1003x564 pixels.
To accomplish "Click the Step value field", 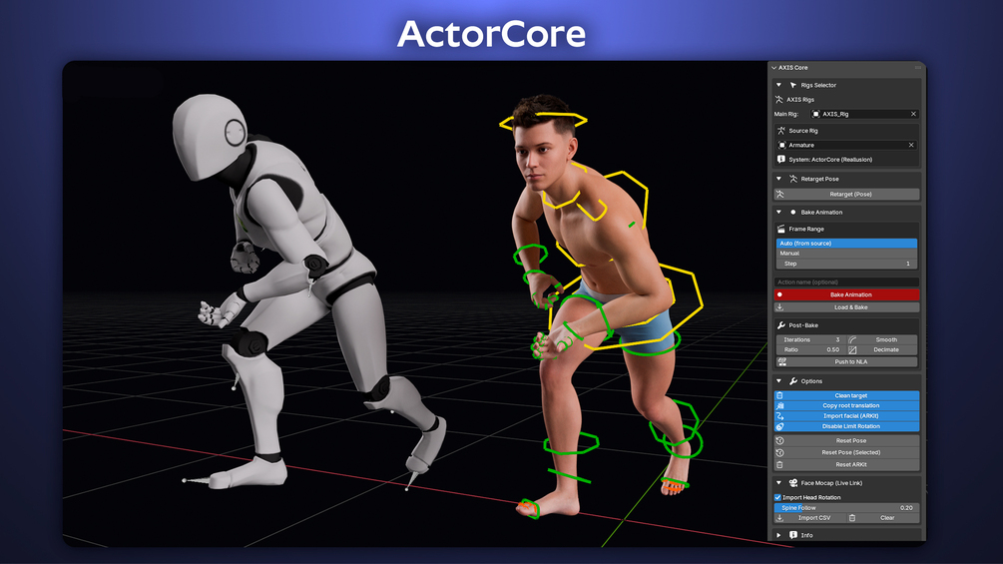I will [x=846, y=264].
